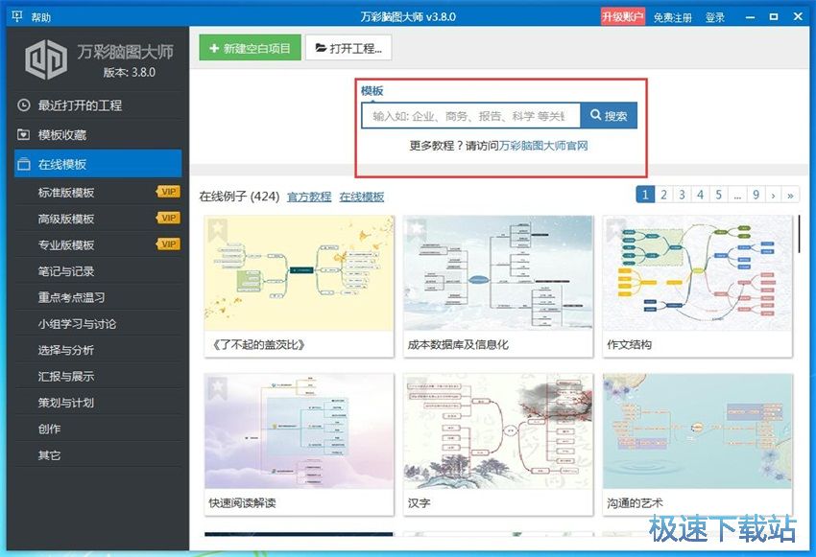Screen dimensions: 816x557
Task: Open 免费注册 registration
Action: click(672, 17)
